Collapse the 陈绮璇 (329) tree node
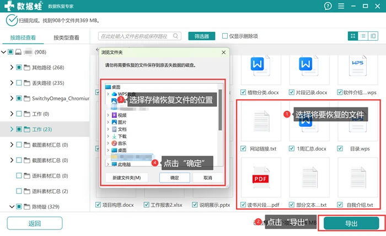 coord(12,206)
